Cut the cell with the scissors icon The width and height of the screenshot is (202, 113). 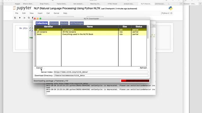click(x=25, y=18)
